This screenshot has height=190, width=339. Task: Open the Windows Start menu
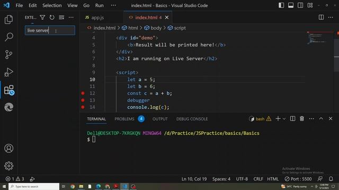4,186
